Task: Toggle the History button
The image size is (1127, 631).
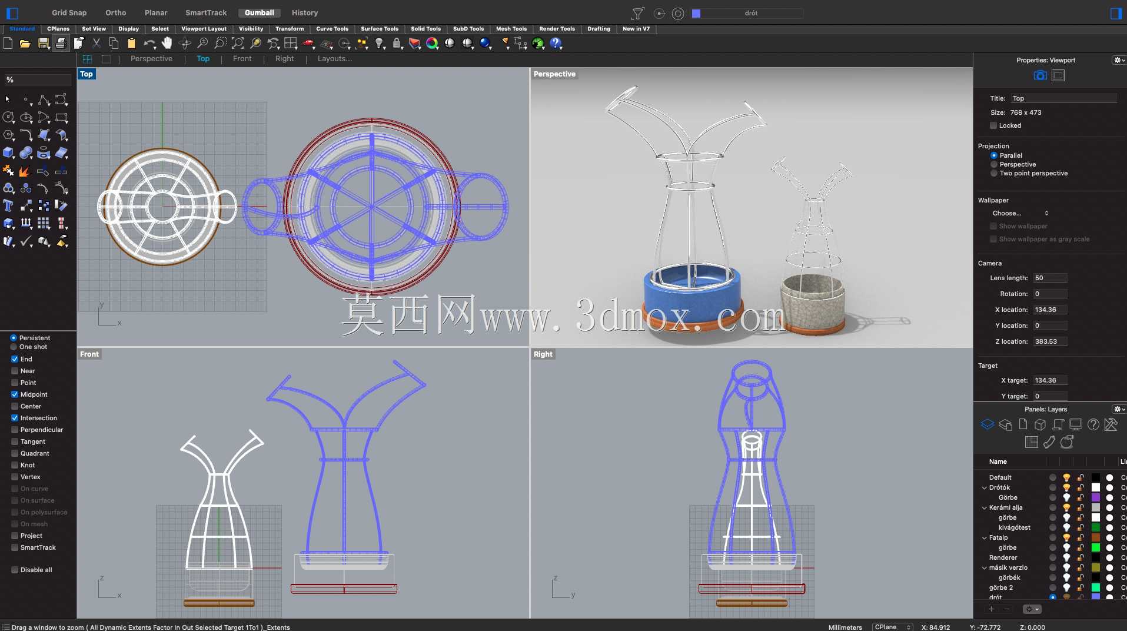Action: click(305, 12)
